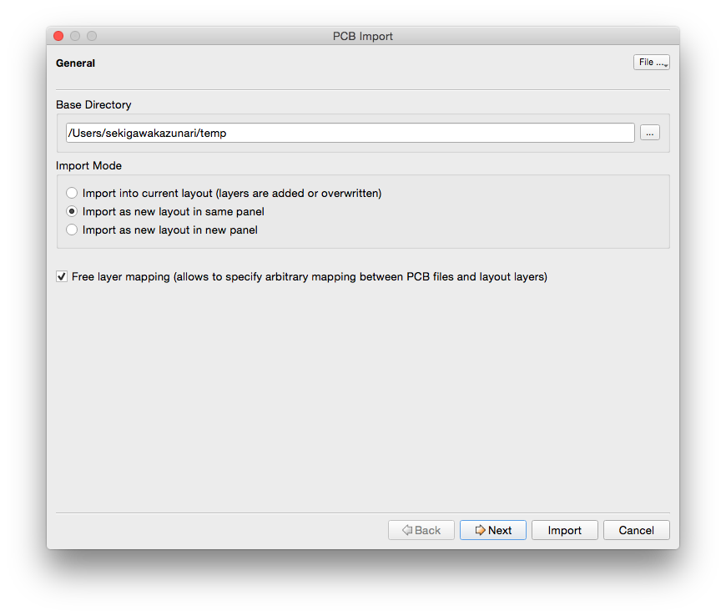The height and width of the screenshot is (616, 726).
Task: Click the orange Next arrow icon
Action: click(x=481, y=530)
